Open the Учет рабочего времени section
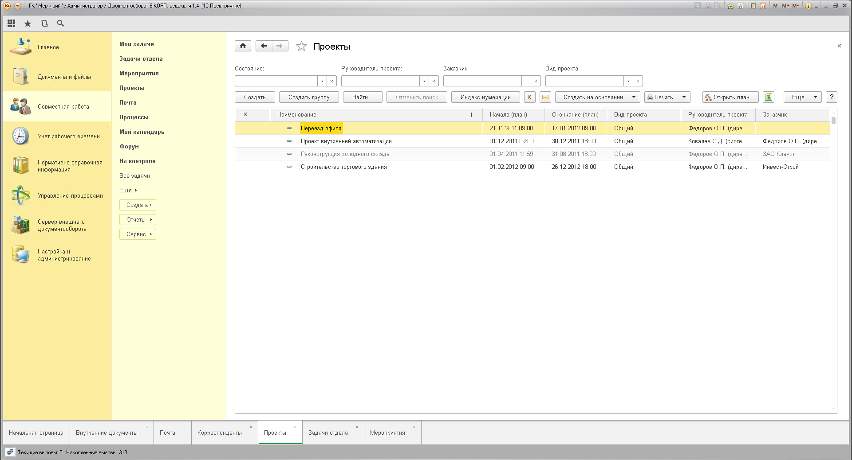 click(57, 136)
